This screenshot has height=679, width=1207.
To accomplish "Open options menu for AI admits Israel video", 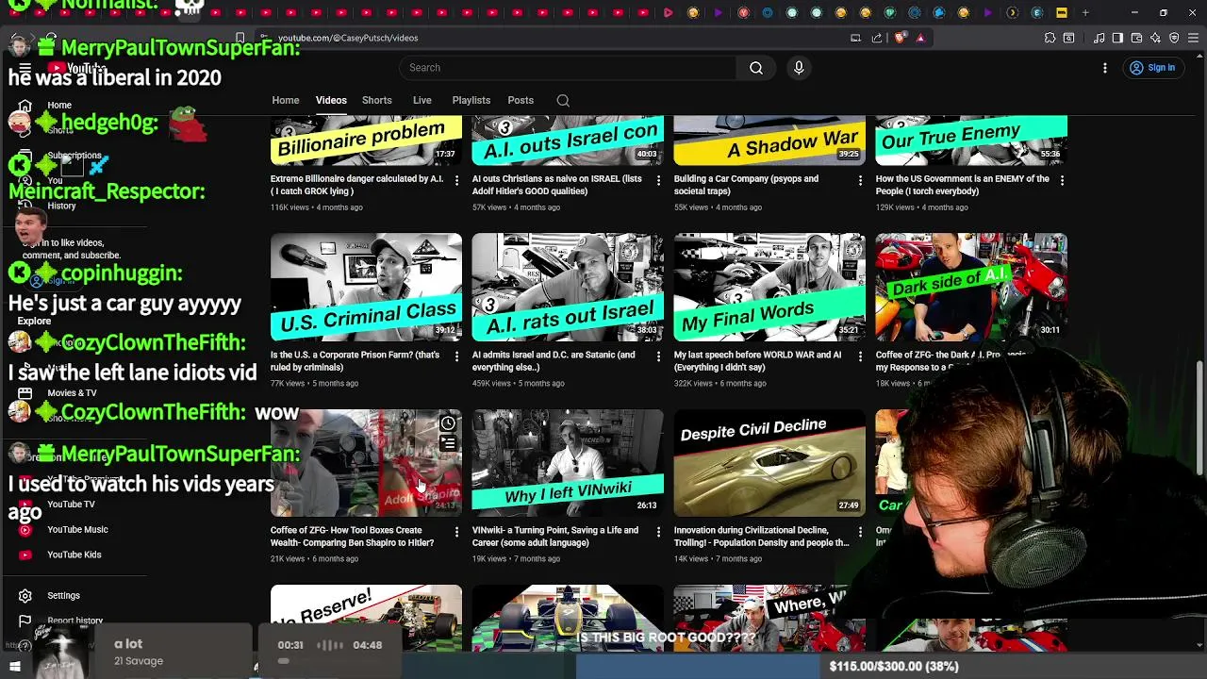I will (x=658, y=356).
